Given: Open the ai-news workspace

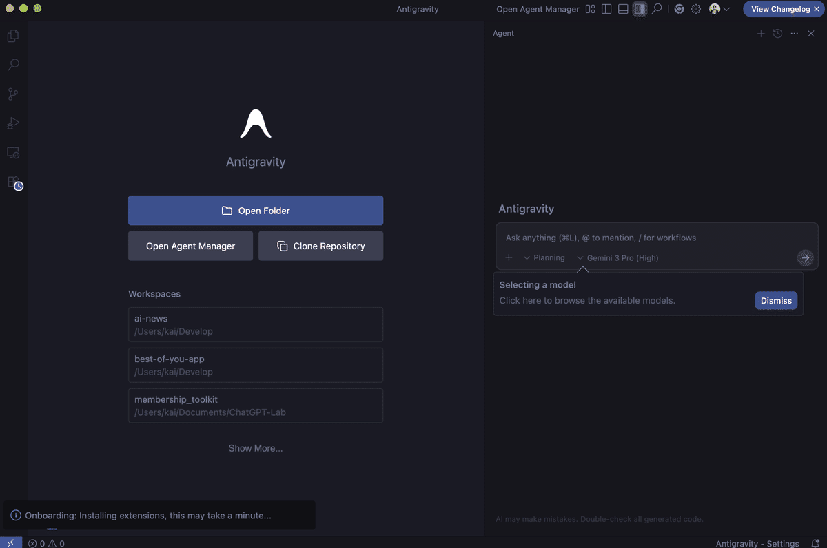Looking at the screenshot, I should [x=255, y=324].
